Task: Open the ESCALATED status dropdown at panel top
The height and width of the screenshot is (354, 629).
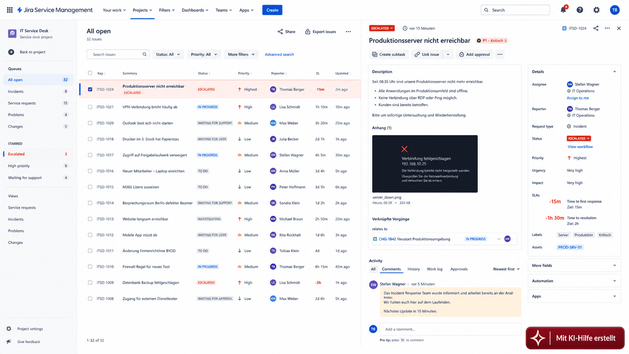Action: point(382,28)
